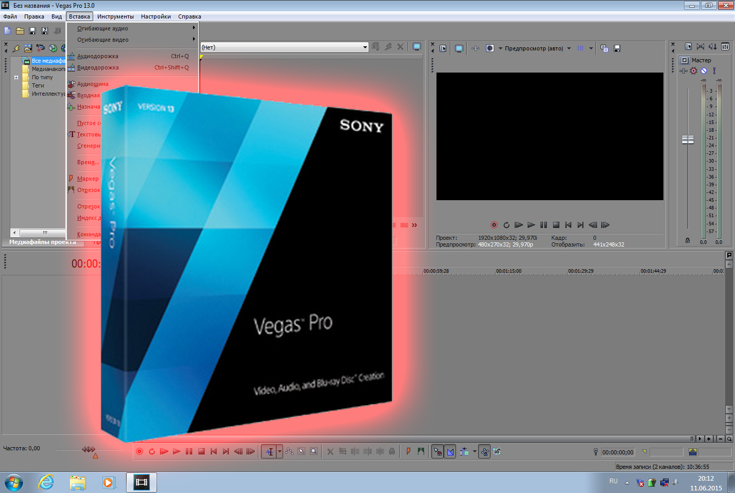The height and width of the screenshot is (493, 735).
Task: Copy preview snapshot to clipboard icon
Action: click(604, 48)
